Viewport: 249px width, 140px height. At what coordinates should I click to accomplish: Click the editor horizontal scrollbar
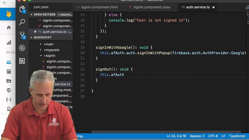pos(166,132)
